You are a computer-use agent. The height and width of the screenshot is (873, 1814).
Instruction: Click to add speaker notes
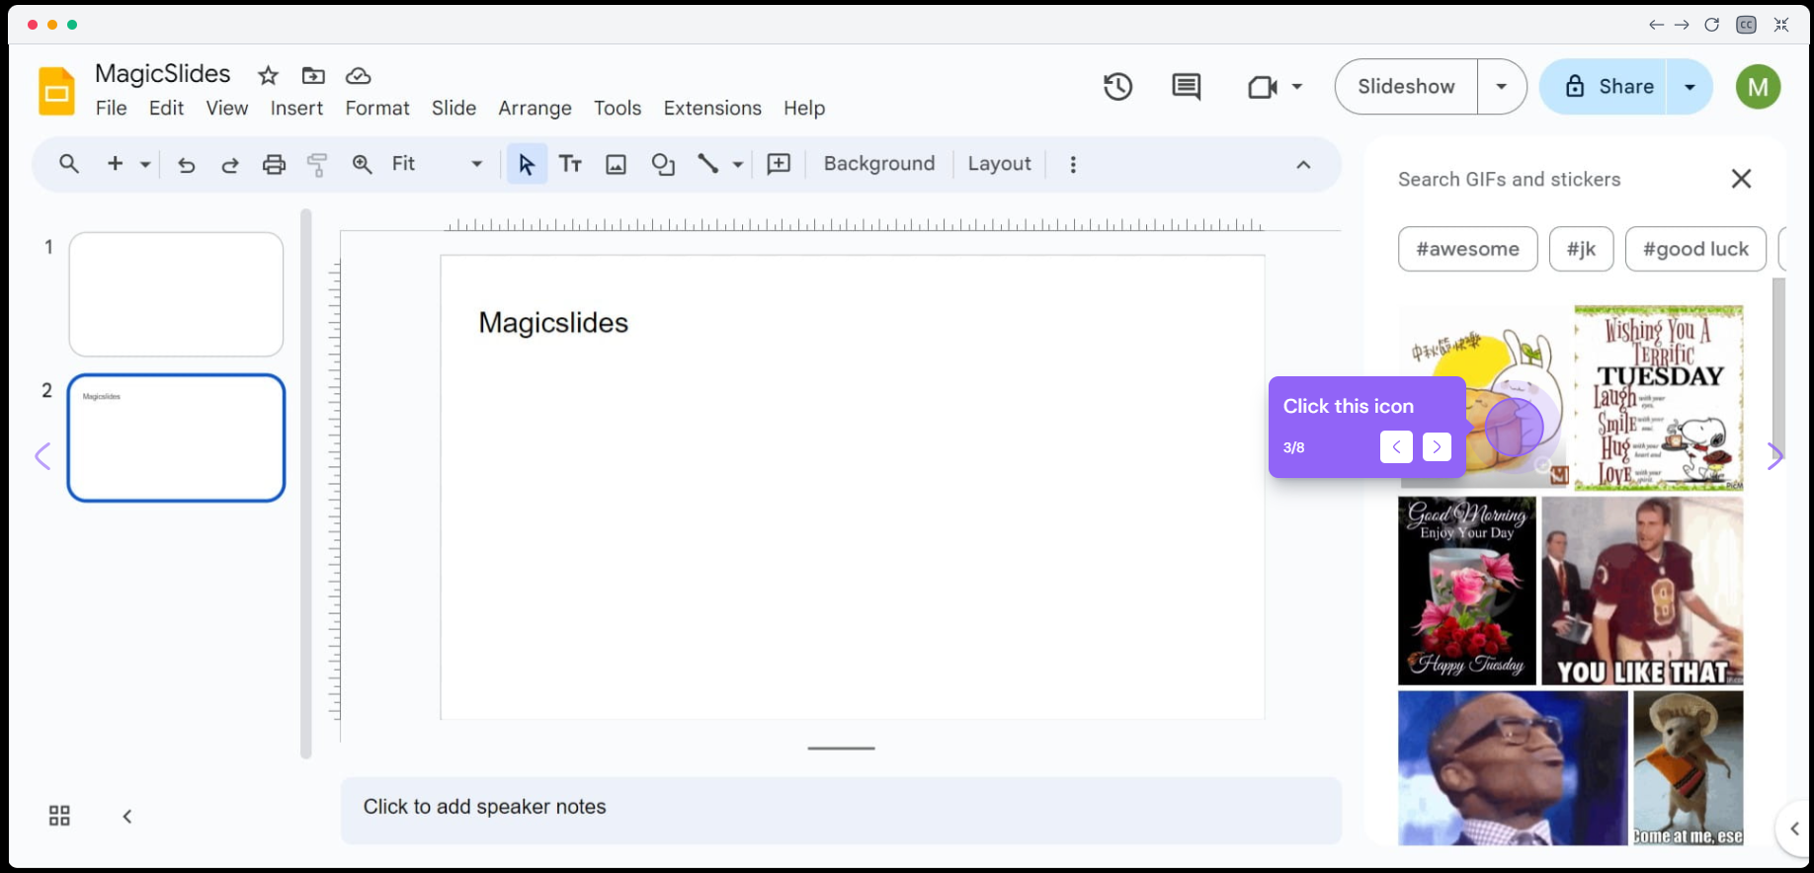(x=841, y=810)
